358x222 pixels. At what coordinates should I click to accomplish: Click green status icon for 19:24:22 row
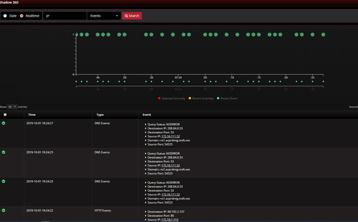click(4, 210)
